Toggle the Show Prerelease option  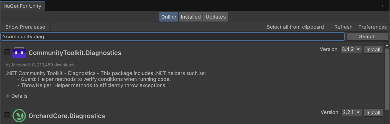(25, 27)
